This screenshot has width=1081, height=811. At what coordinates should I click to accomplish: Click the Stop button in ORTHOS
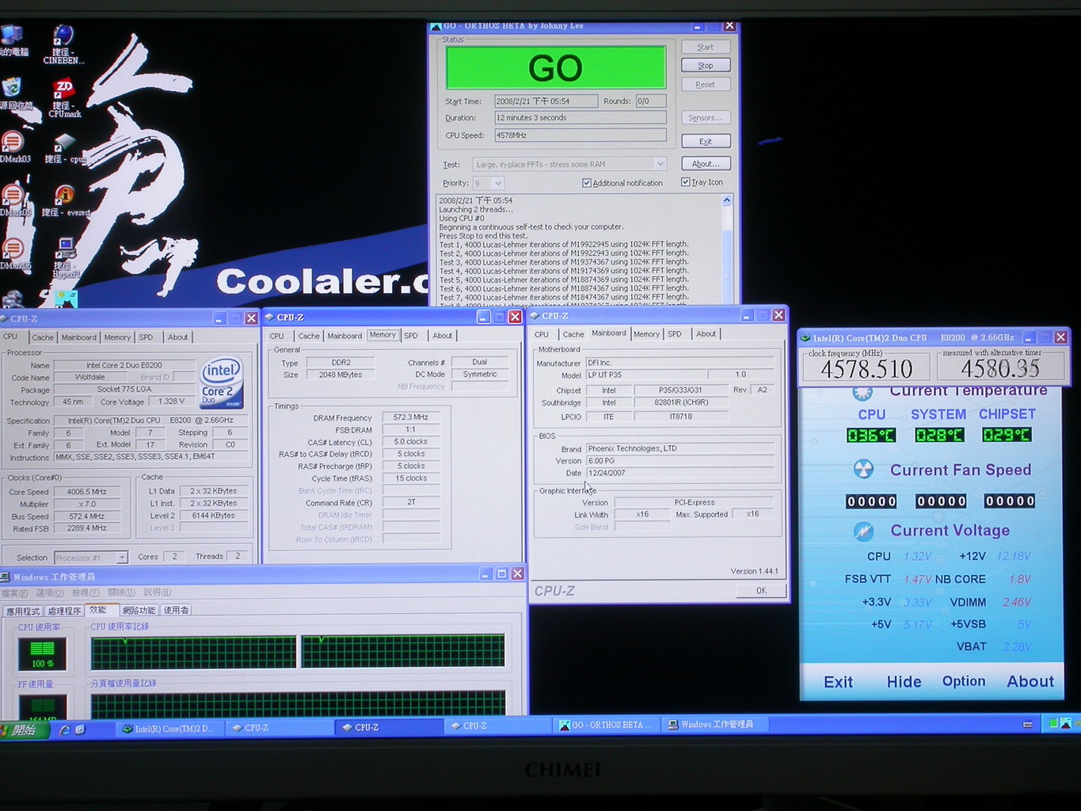click(706, 66)
